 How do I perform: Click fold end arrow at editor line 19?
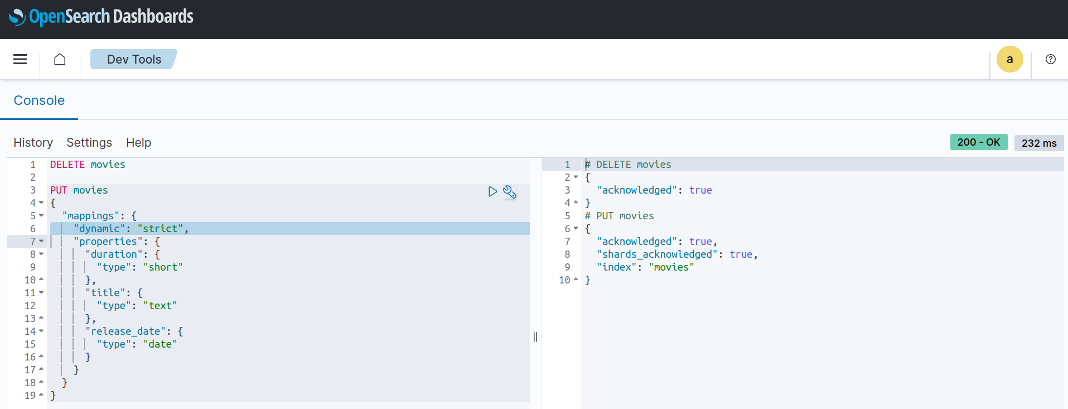point(41,395)
